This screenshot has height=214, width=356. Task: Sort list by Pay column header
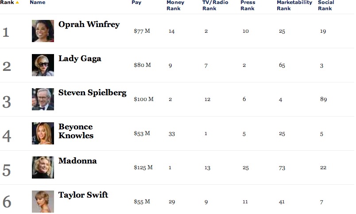pyautogui.click(x=136, y=3)
